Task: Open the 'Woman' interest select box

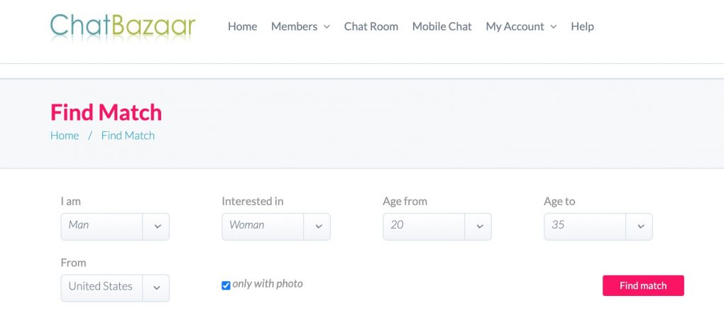Action: 263,226
